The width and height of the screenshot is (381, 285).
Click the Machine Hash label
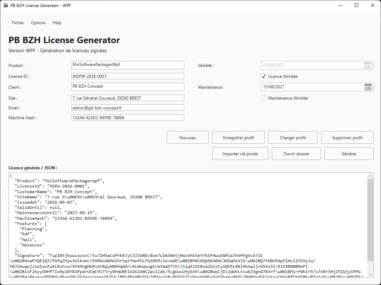coord(23,118)
